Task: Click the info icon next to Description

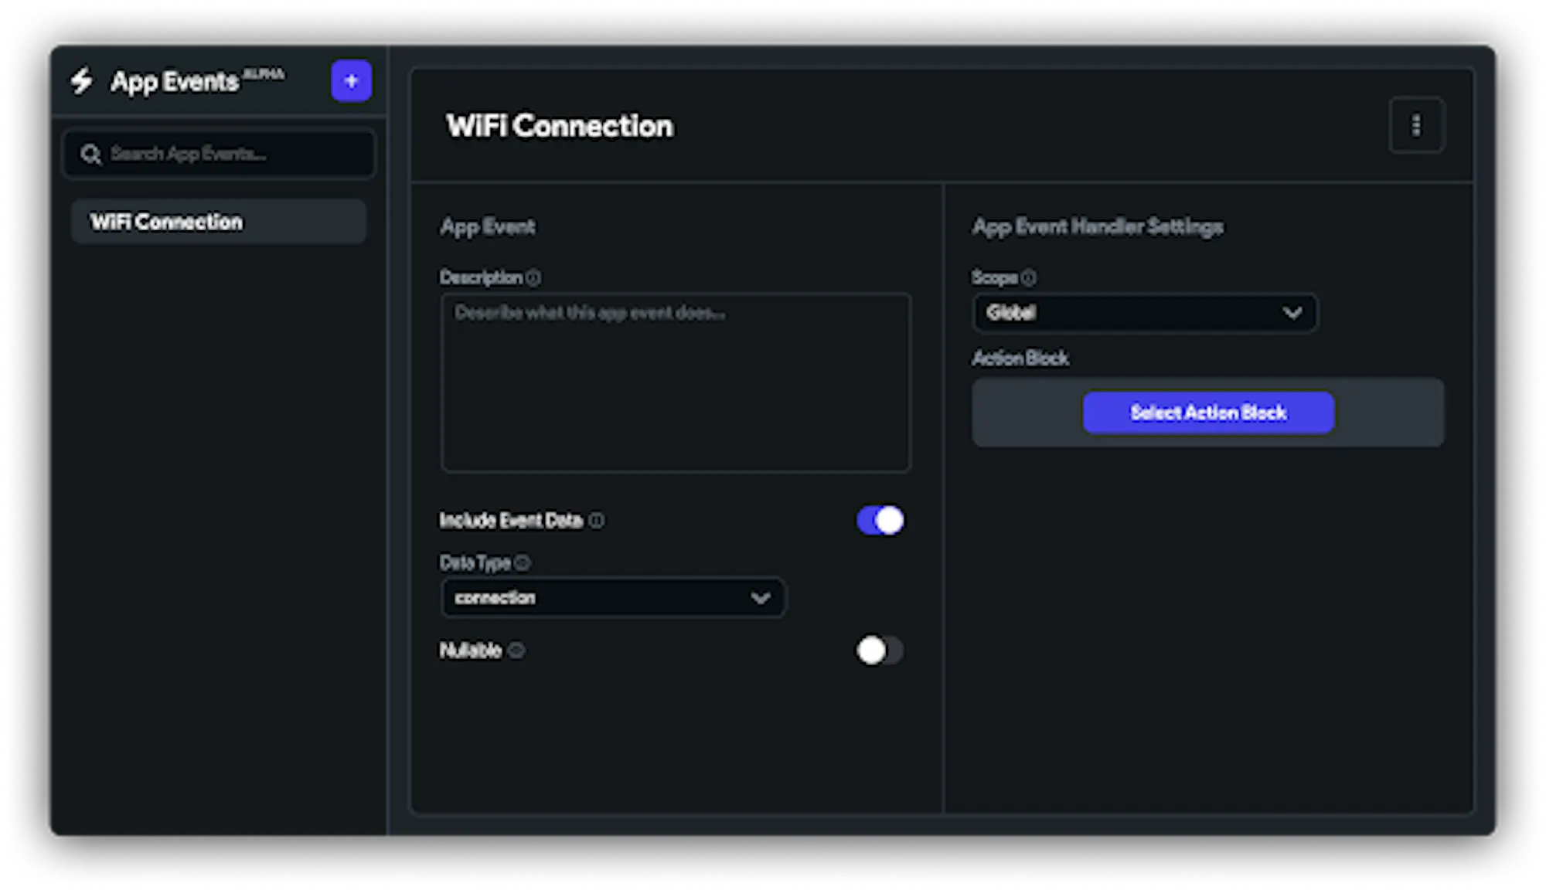Action: tap(533, 277)
